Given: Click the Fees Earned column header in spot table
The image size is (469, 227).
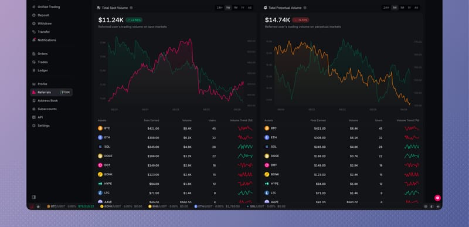Looking at the screenshot, I should [x=151, y=120].
